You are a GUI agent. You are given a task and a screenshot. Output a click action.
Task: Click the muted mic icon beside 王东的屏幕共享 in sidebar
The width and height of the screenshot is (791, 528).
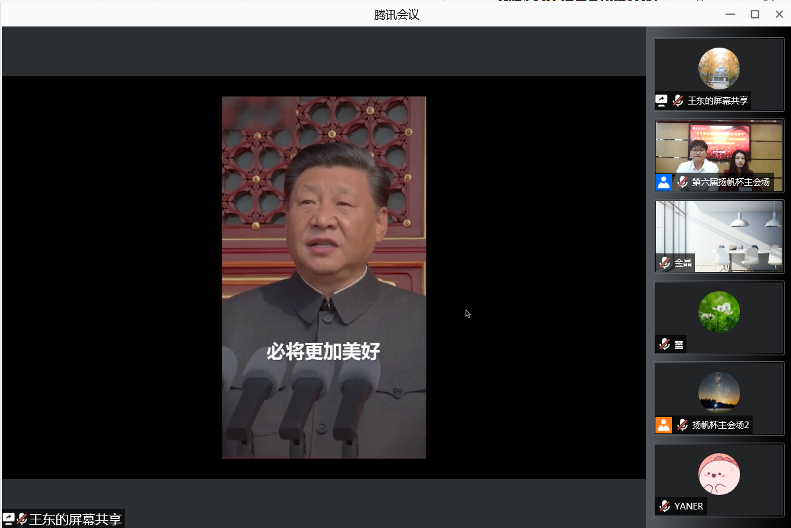(x=678, y=101)
